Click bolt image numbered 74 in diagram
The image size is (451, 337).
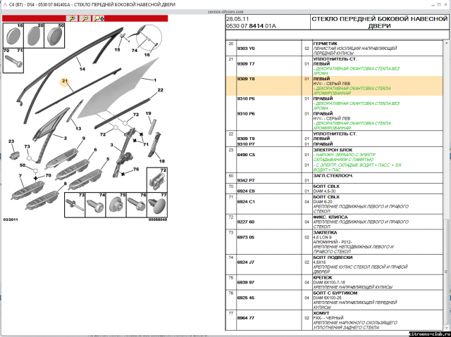click(94, 205)
